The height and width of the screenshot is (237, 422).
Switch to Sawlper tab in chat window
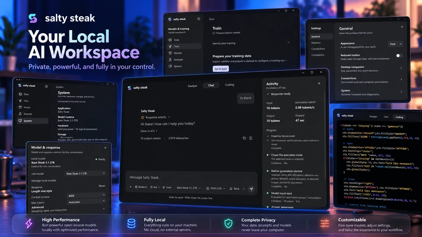pos(193,86)
